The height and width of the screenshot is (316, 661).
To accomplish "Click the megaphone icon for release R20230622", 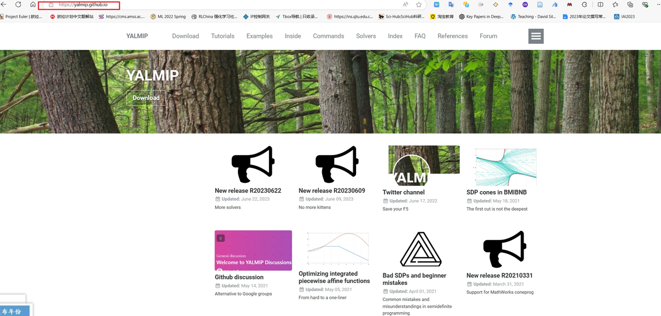I will (x=253, y=164).
